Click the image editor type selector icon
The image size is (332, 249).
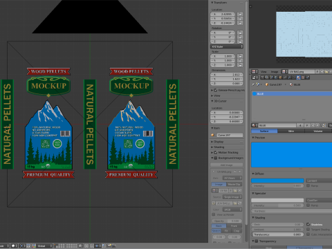[255, 72]
